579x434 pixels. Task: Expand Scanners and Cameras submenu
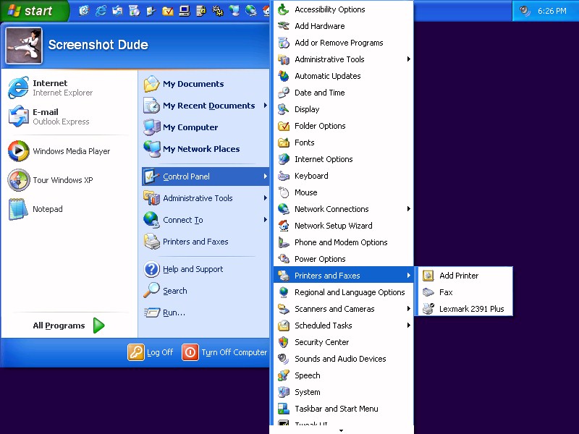tap(409, 309)
